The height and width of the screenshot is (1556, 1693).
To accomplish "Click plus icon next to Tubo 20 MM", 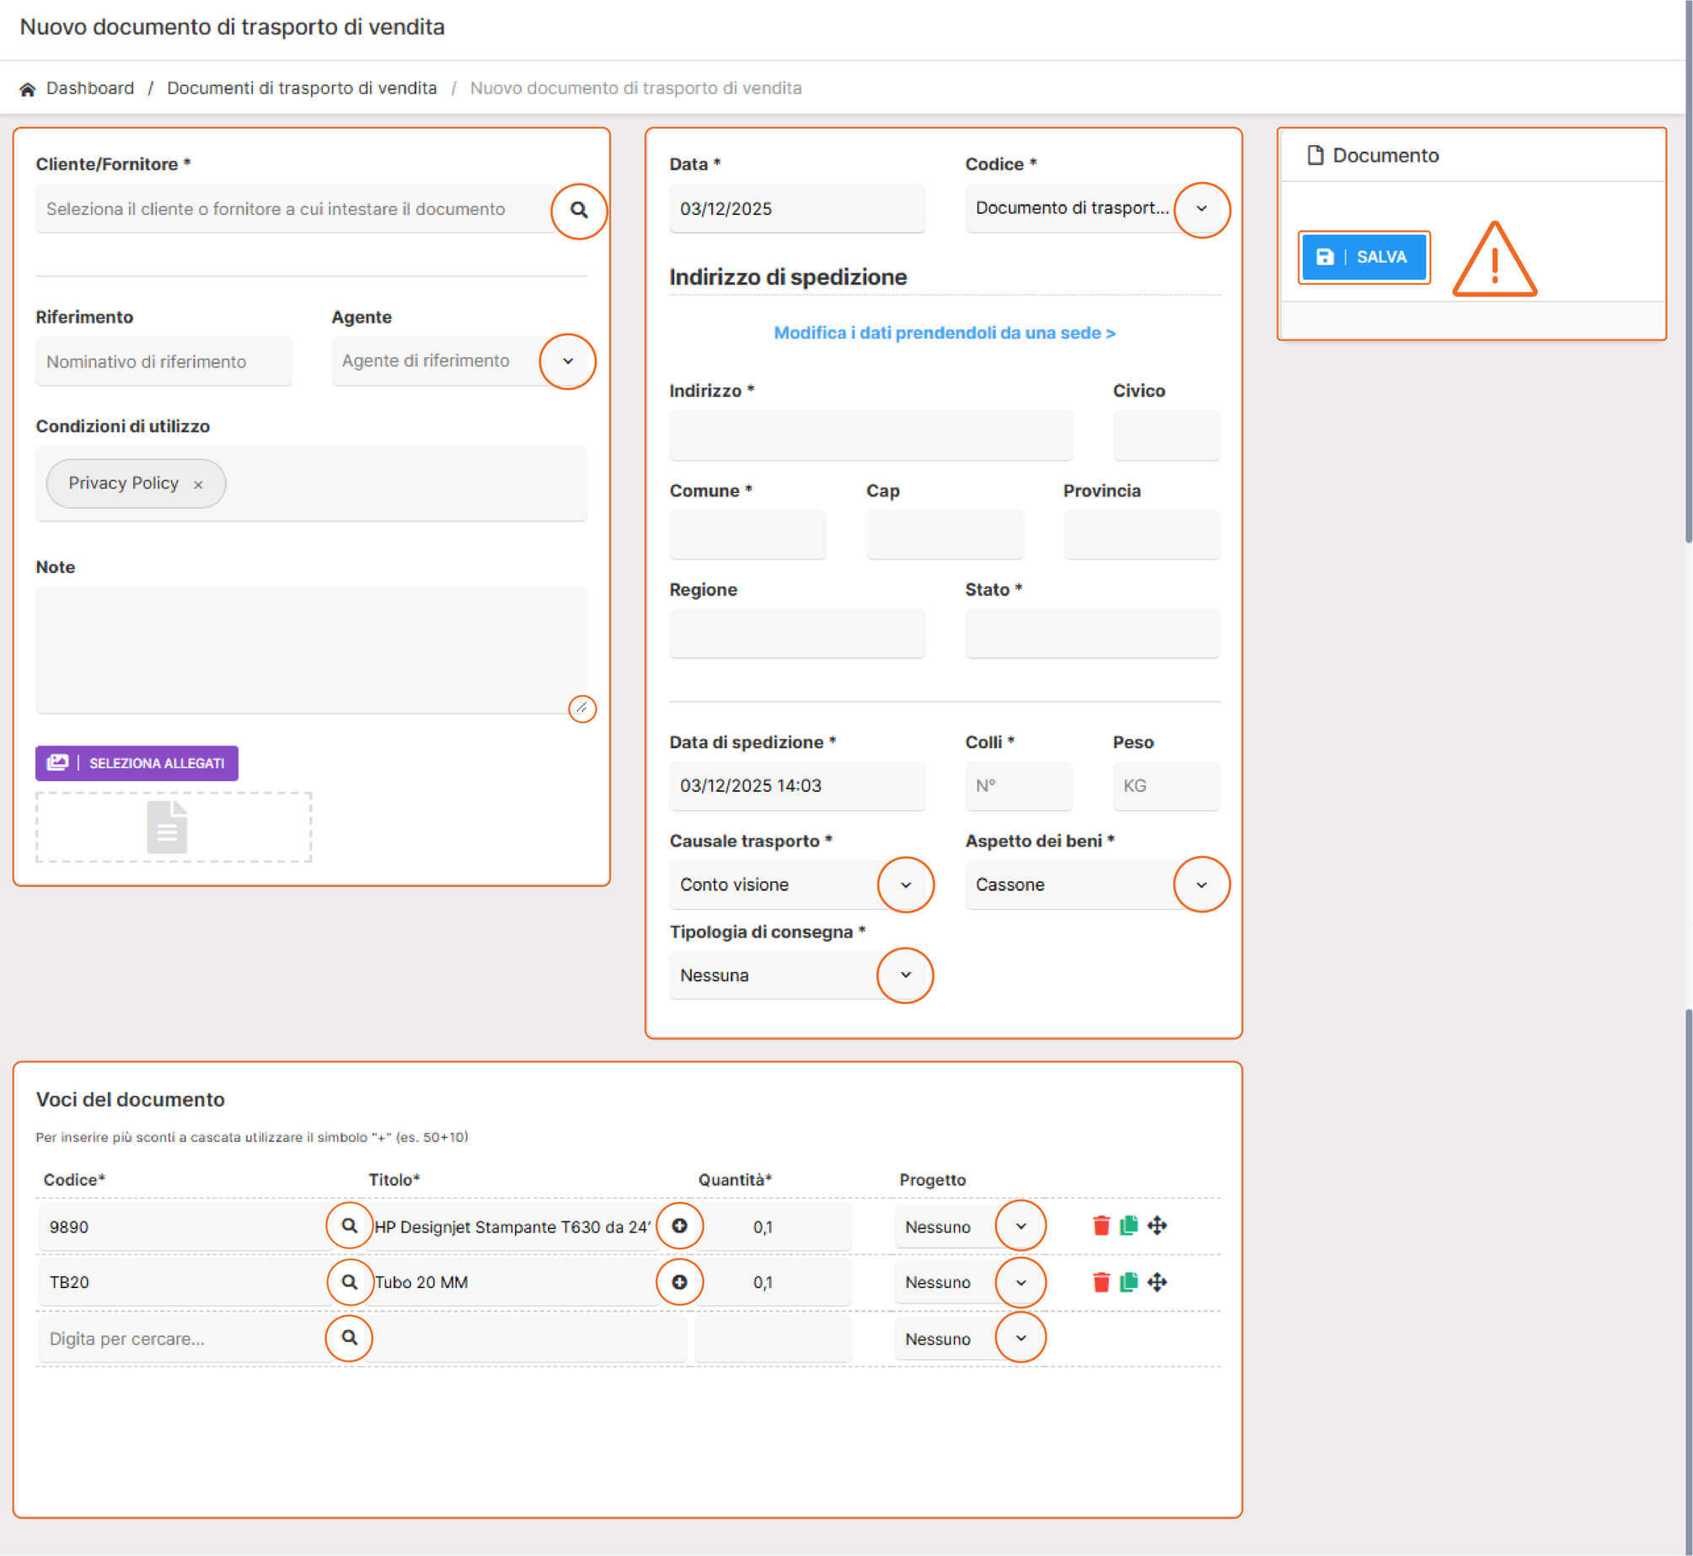I will click(x=679, y=1282).
